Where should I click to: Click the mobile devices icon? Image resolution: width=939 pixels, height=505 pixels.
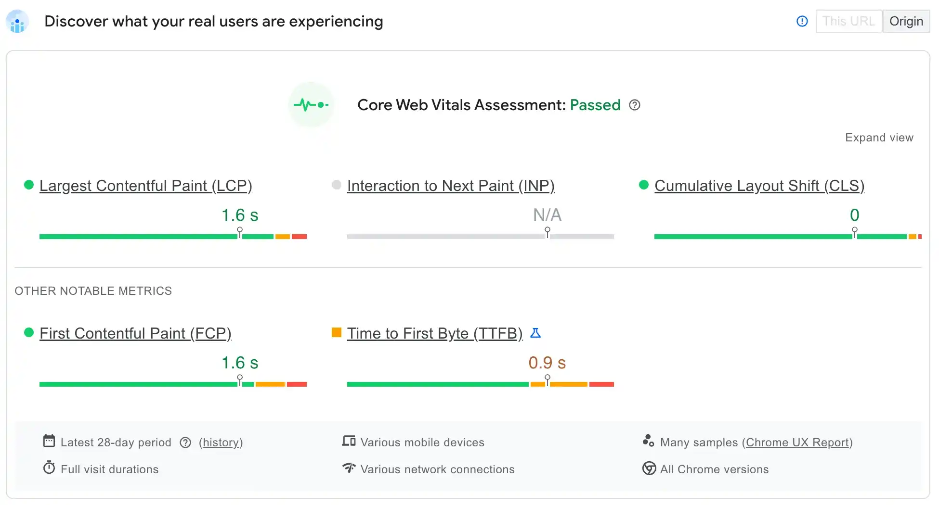point(349,441)
